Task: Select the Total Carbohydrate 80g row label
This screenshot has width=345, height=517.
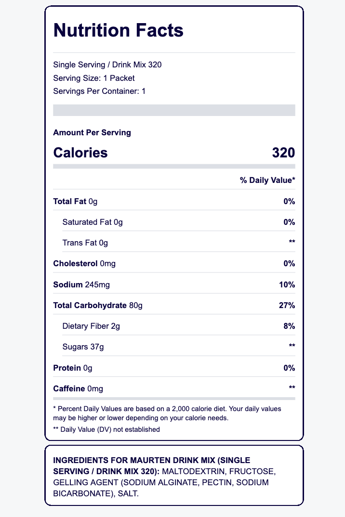Action: coord(98,305)
